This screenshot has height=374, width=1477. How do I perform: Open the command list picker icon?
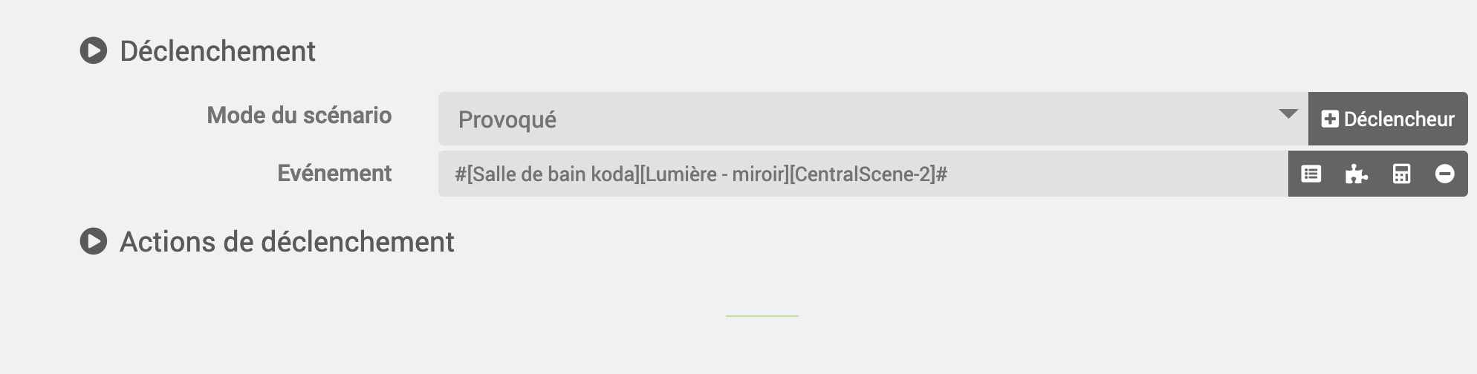pyautogui.click(x=1311, y=174)
